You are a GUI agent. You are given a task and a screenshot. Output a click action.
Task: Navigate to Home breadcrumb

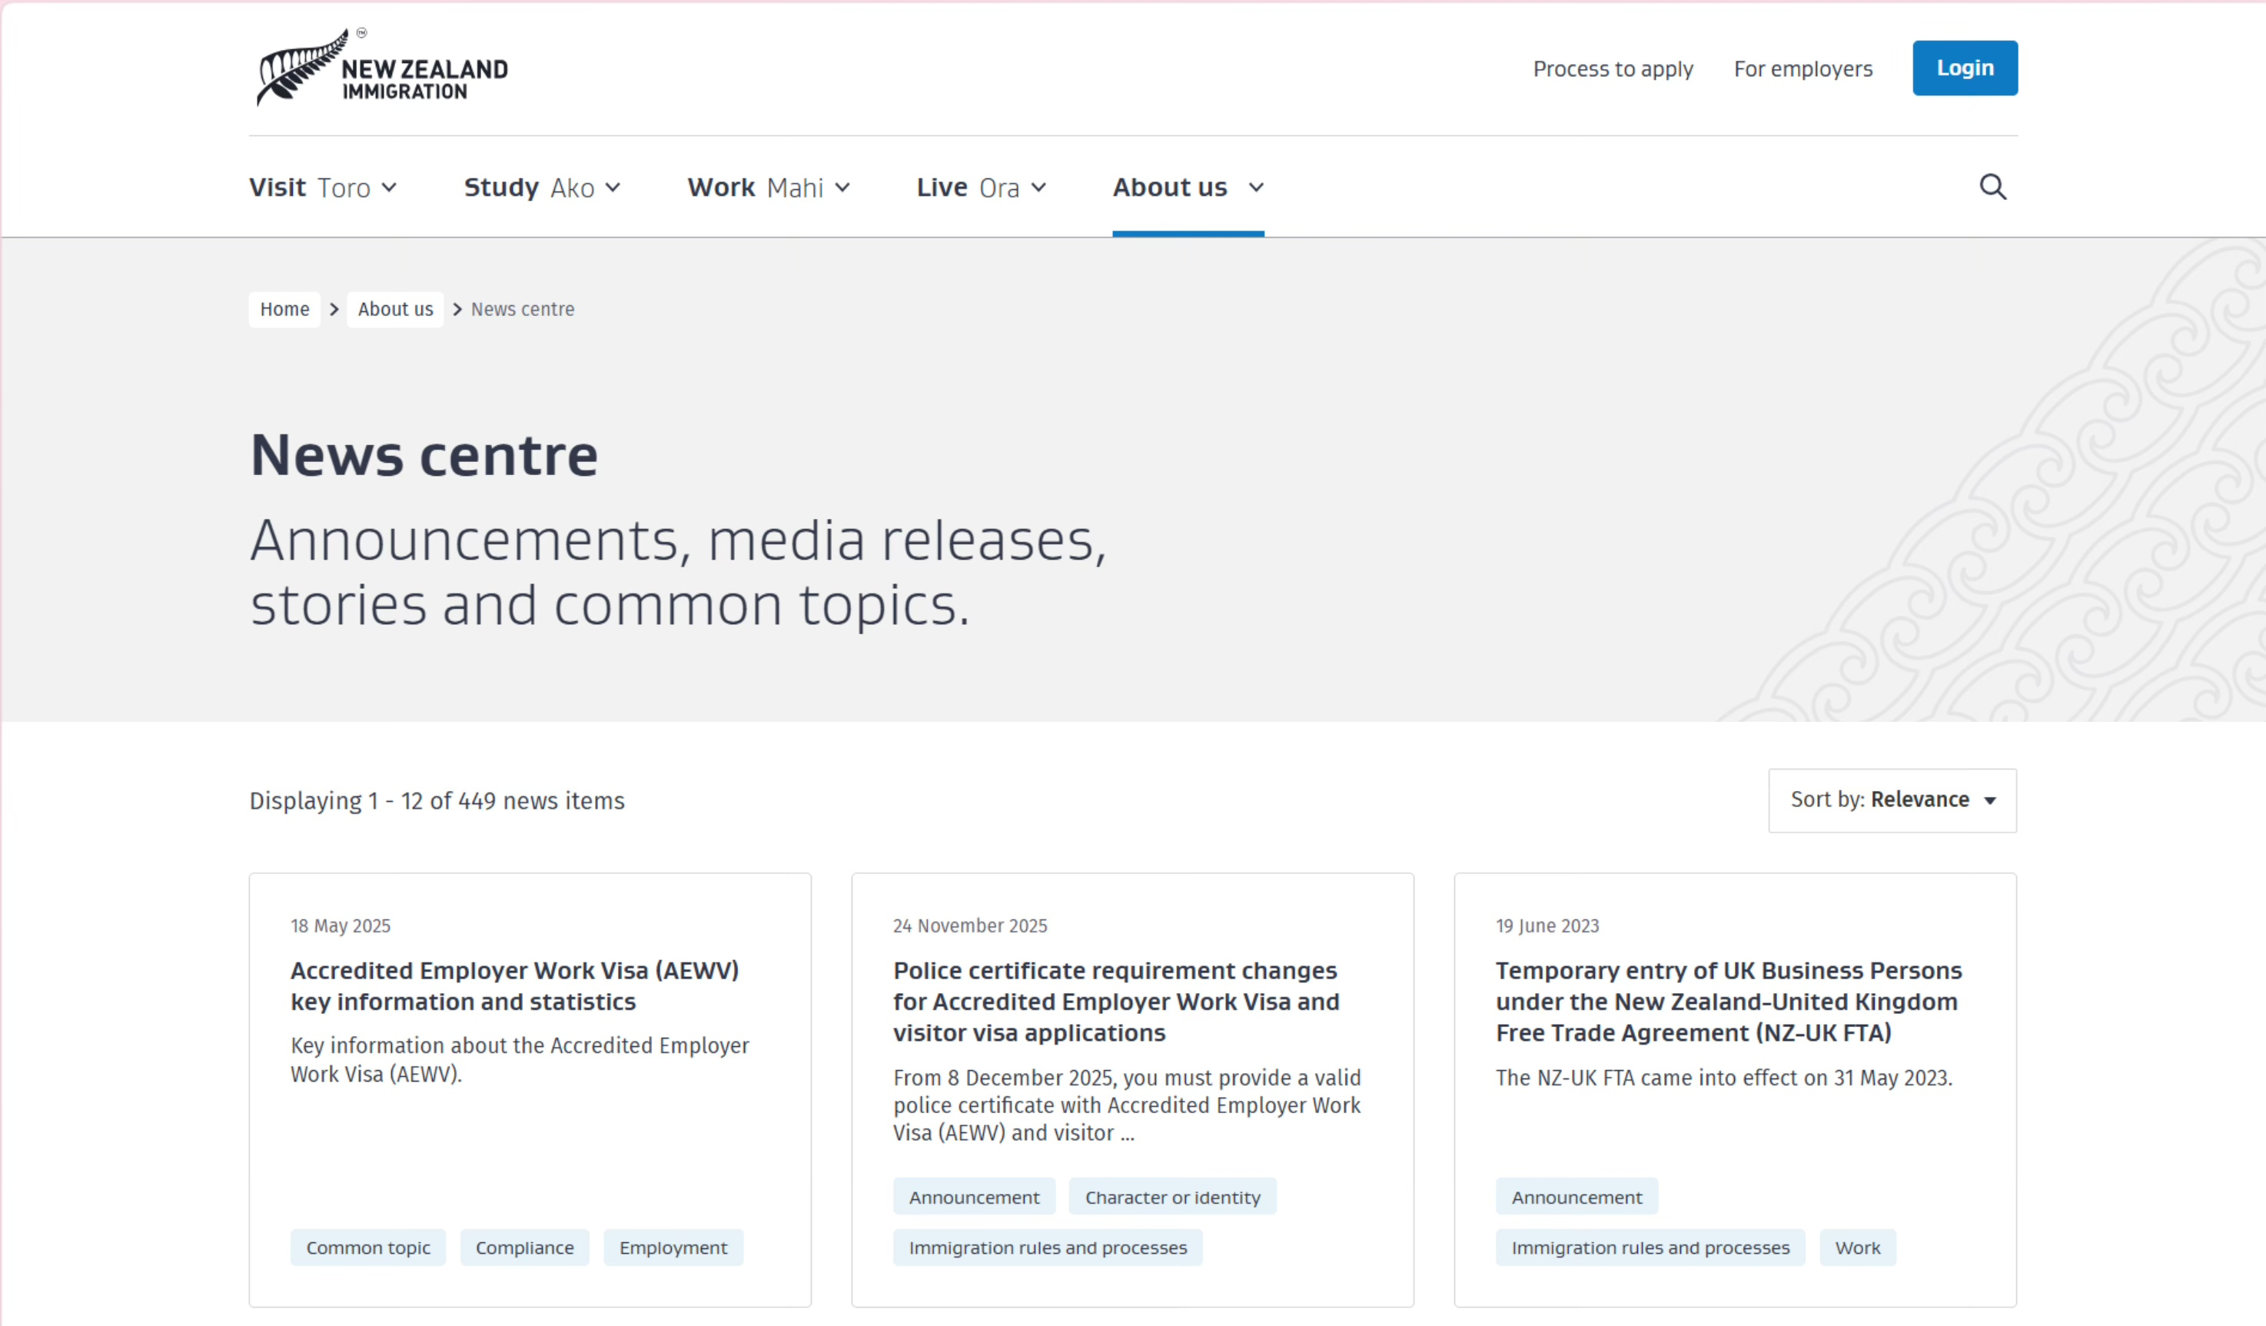tap(284, 309)
